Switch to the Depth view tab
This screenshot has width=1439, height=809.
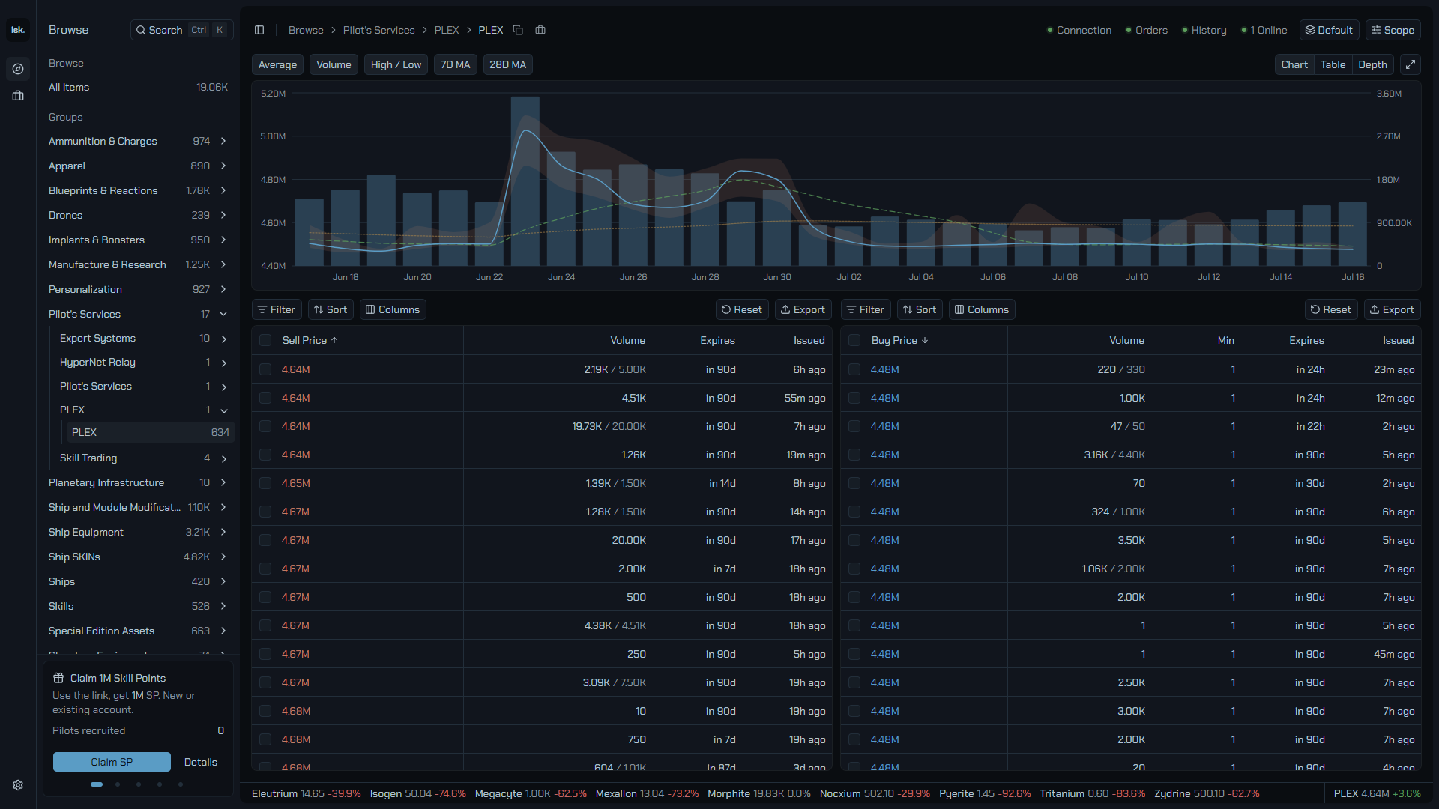(1372, 64)
